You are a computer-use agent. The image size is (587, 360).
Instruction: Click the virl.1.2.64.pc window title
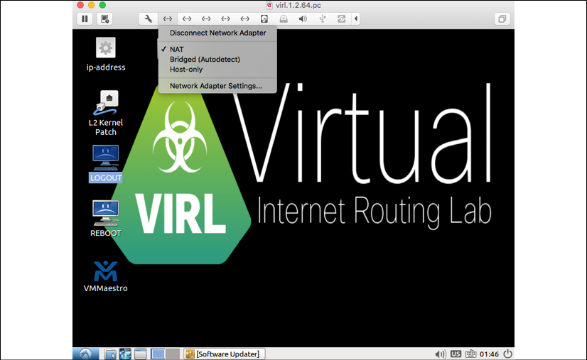click(x=298, y=5)
